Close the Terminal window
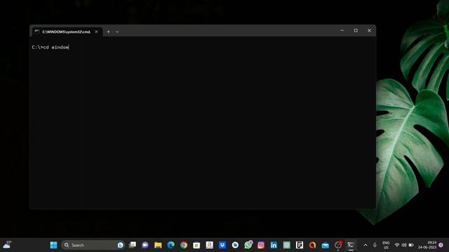 coord(369,30)
